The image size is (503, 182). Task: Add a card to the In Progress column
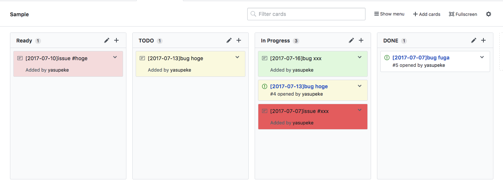[x=361, y=40]
